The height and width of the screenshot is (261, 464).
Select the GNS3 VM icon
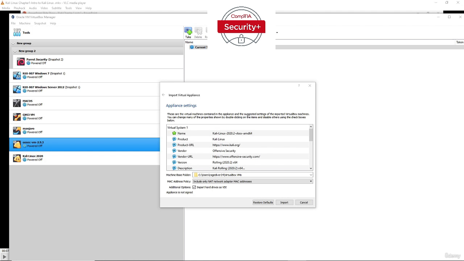click(17, 117)
